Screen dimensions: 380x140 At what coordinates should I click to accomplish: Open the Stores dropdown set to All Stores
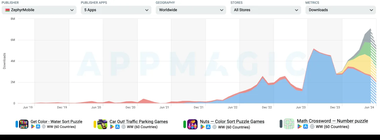click(x=265, y=10)
